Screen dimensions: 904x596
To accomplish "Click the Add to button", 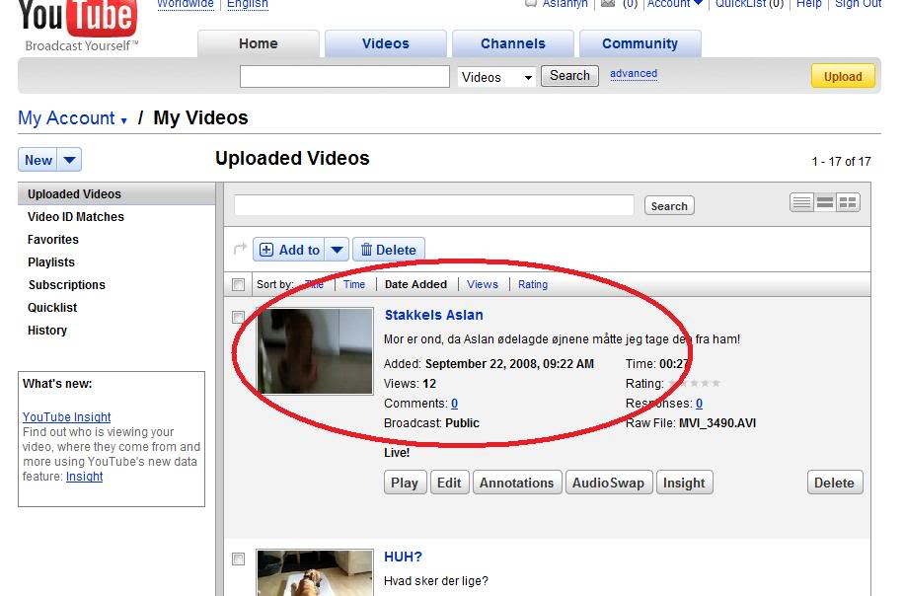I will [x=289, y=250].
